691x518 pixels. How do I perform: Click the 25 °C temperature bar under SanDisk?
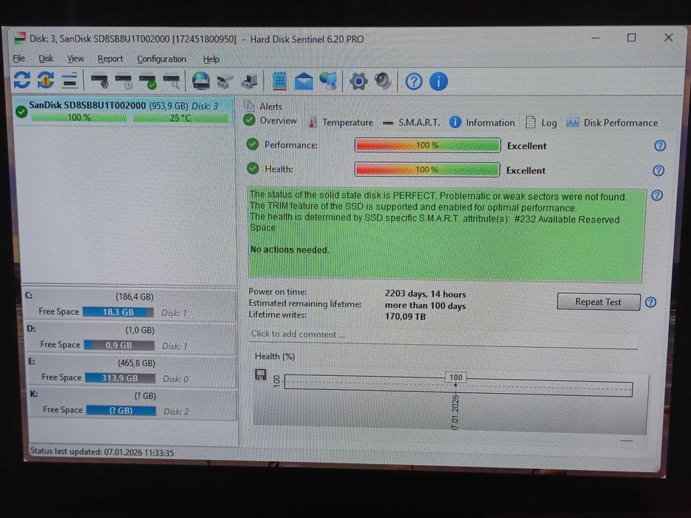(x=180, y=118)
